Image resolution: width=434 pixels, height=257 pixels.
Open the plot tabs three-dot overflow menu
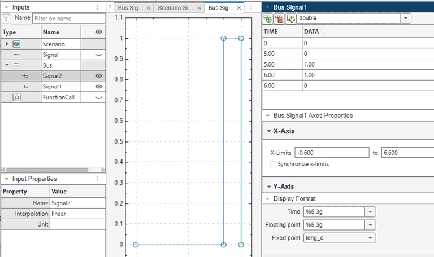tap(251, 7)
